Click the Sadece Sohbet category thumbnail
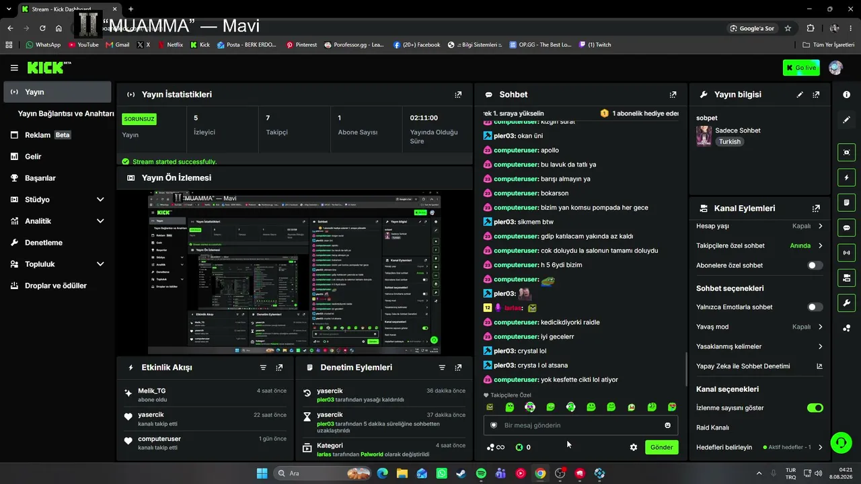The width and height of the screenshot is (861, 484). 704,136
